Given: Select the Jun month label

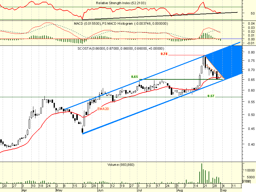Looking at the screenshot, I should [100, 190].
